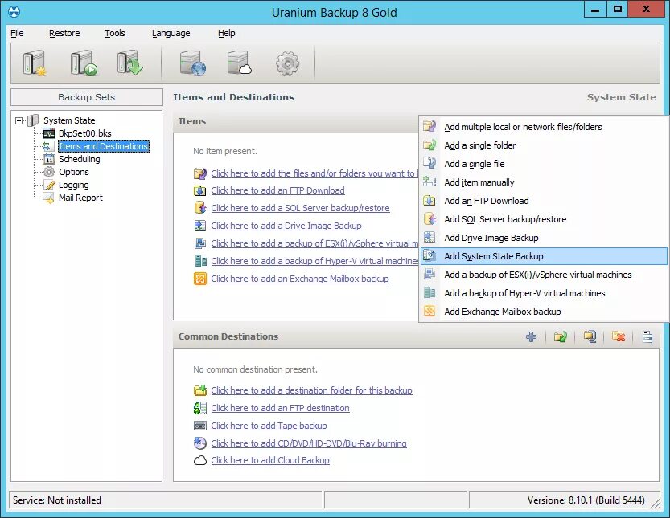Click icon beside Drive Image Backup link
The width and height of the screenshot is (670, 518).
tap(200, 226)
